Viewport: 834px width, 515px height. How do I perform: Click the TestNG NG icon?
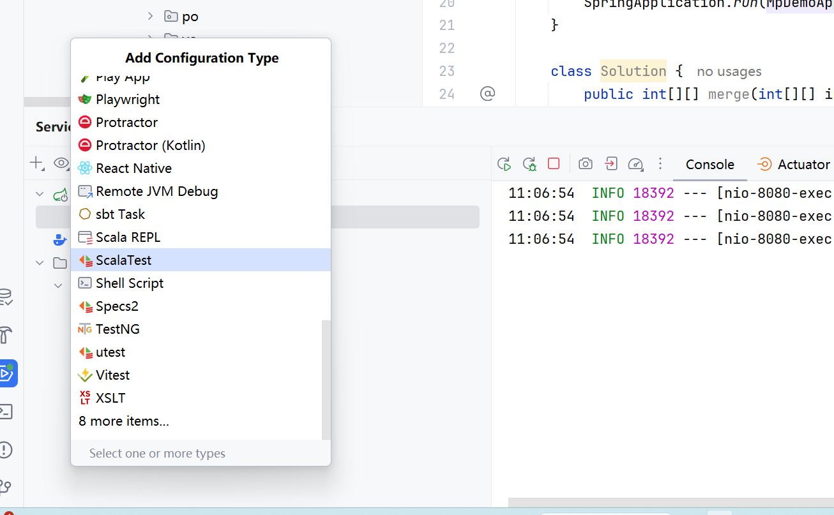85,329
